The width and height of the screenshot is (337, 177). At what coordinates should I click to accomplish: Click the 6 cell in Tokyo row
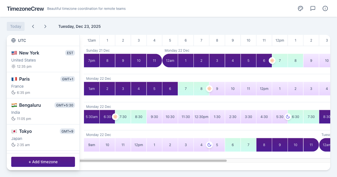tap(233, 145)
